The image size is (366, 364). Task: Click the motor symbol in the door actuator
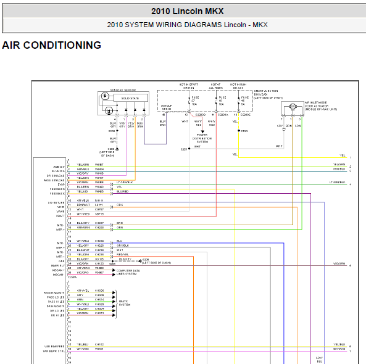(293, 106)
